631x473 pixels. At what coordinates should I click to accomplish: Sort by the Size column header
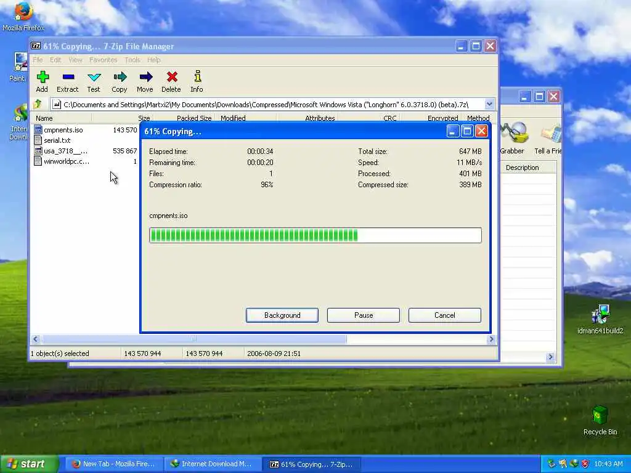122,118
